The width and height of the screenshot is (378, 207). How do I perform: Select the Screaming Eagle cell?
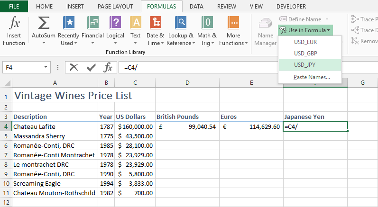pos(55,184)
